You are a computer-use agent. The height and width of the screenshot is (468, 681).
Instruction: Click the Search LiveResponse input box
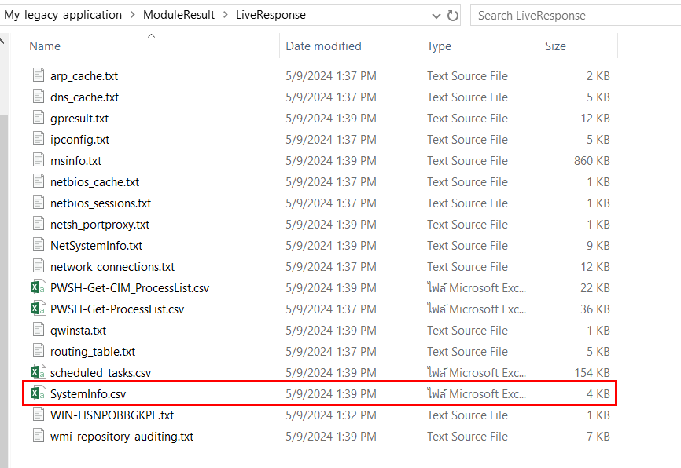[x=574, y=15]
